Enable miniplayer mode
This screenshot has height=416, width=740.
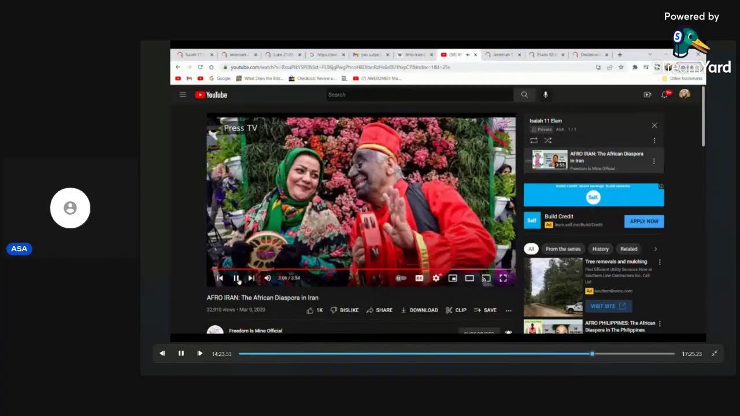click(453, 278)
